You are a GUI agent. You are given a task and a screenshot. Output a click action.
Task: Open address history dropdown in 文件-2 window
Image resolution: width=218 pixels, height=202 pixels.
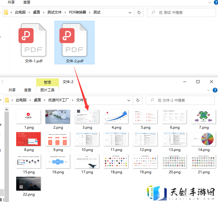pyautogui.click(x=129, y=100)
